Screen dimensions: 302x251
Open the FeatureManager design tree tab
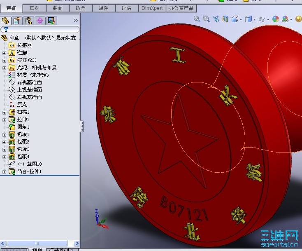tap(5, 21)
